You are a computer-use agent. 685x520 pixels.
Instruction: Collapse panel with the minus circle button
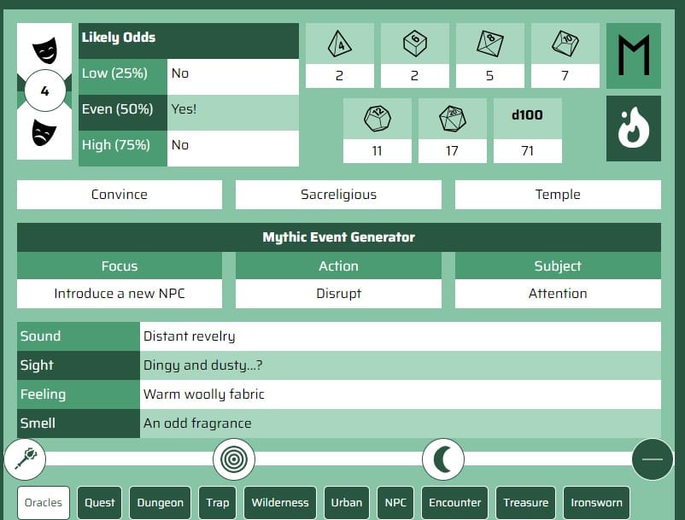652,459
